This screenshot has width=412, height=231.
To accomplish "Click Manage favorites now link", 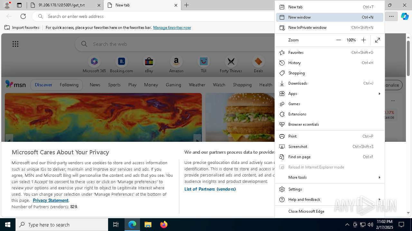I will 172,28.
